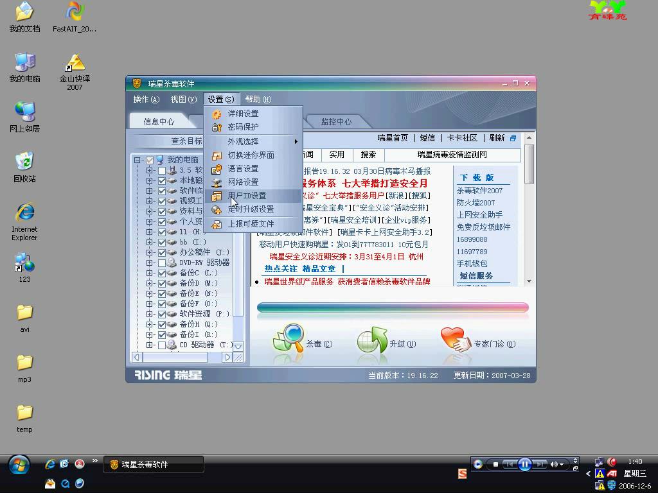
Task: Click the restore icon beside 刷新
Action: point(513,139)
